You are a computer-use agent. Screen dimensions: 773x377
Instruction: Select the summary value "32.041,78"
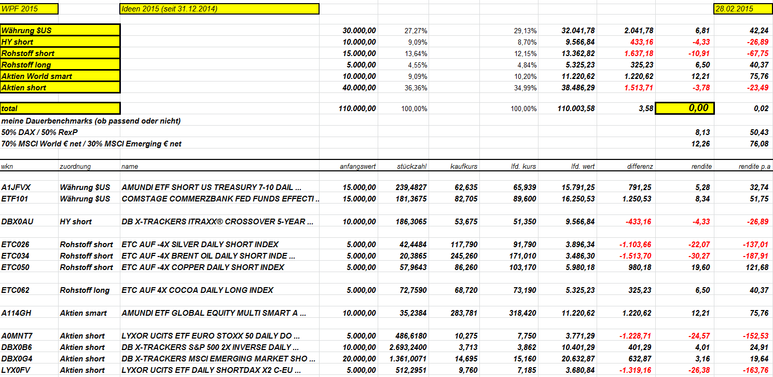[x=578, y=31]
